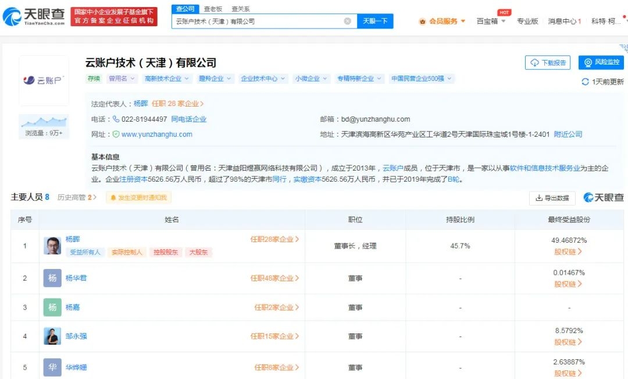This screenshot has height=379, width=628.
Task: Open the 注册资本 link in description
Action: (134, 179)
